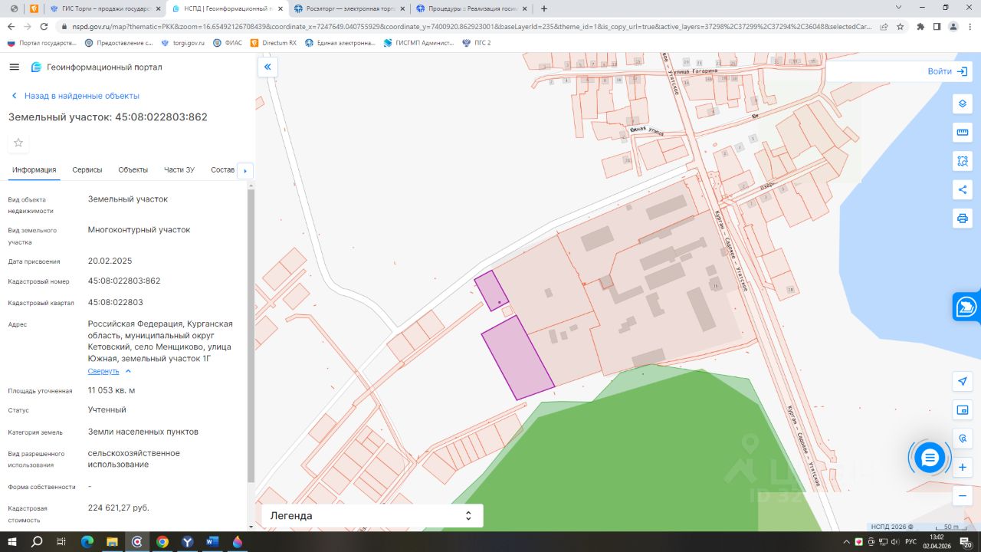
Task: Show hidden system tray icons
Action: tap(845, 542)
